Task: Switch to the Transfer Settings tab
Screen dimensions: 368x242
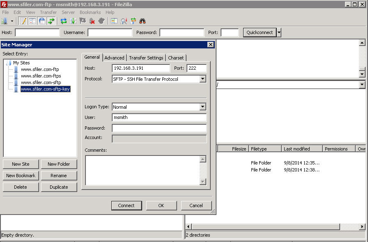Action: (x=146, y=58)
